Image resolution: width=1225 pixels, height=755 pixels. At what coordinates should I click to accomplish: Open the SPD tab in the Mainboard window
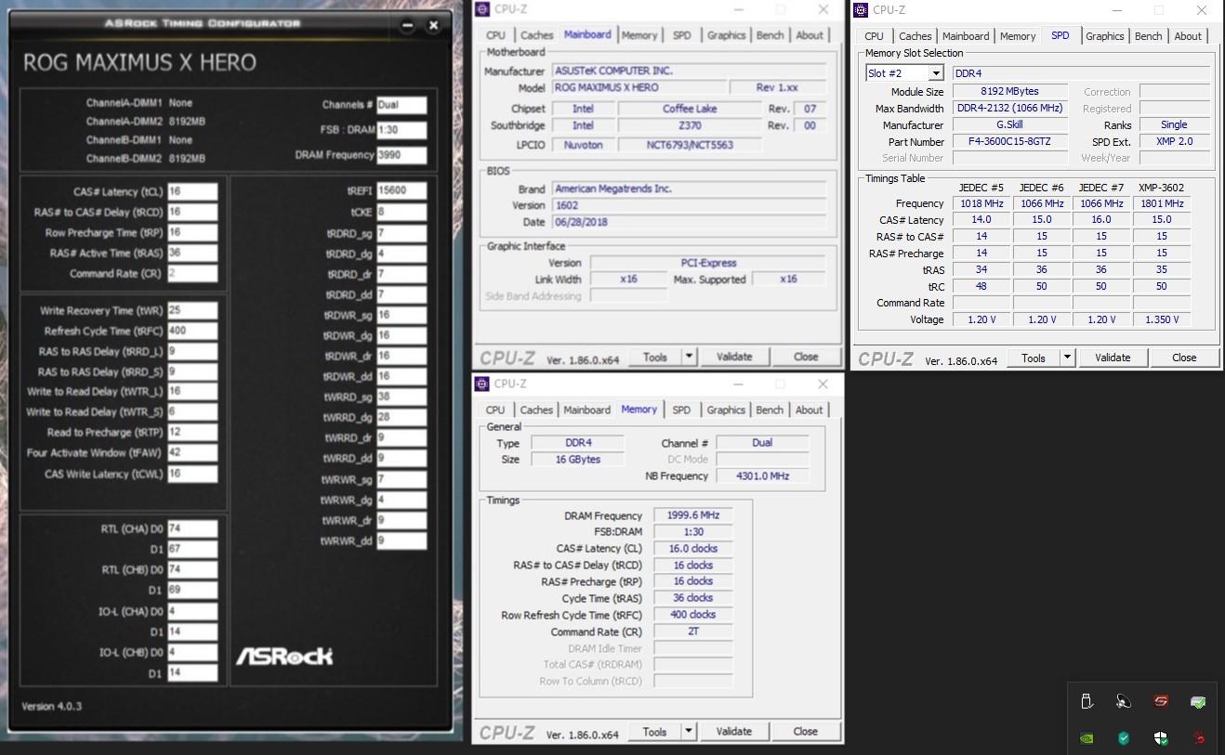point(682,35)
